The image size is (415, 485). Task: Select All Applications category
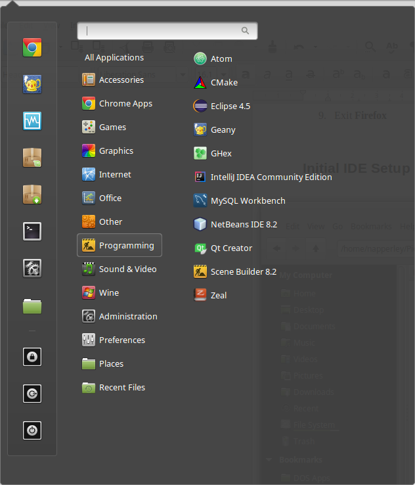click(114, 58)
